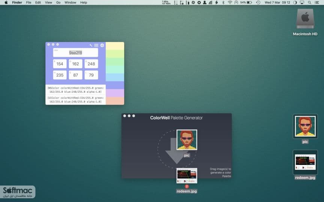324x202 pixels.
Task: Click the hue field showing 235
Action: [x=60, y=75]
